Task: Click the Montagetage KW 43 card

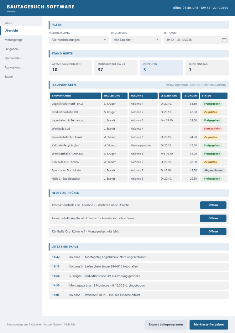Action: point(116,68)
